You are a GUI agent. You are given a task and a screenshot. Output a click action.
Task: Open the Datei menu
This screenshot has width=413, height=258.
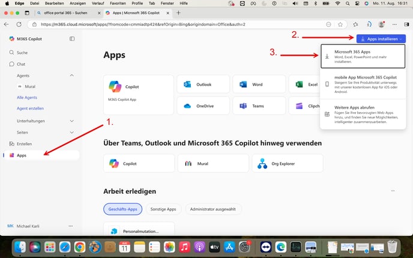(34, 3)
